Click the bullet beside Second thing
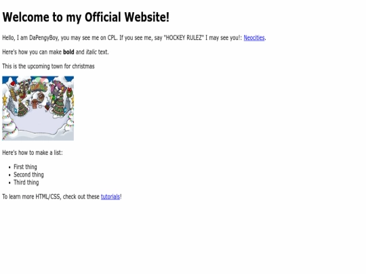This screenshot has width=366, height=274. pos(9,175)
